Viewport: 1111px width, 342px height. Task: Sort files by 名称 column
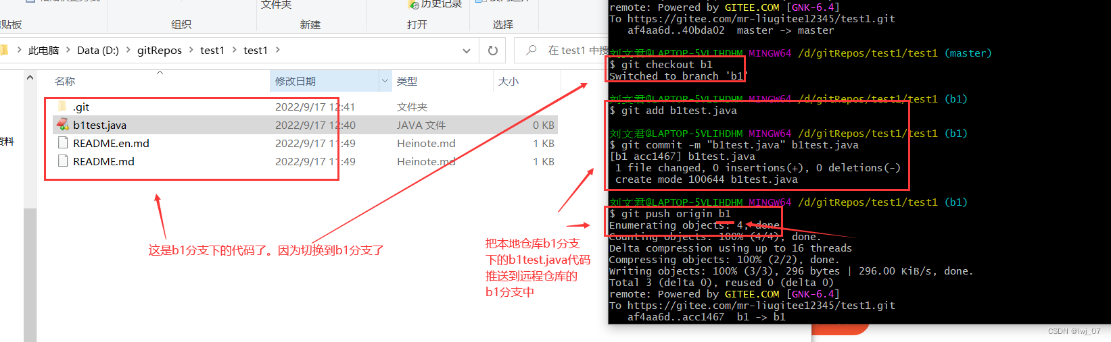65,81
